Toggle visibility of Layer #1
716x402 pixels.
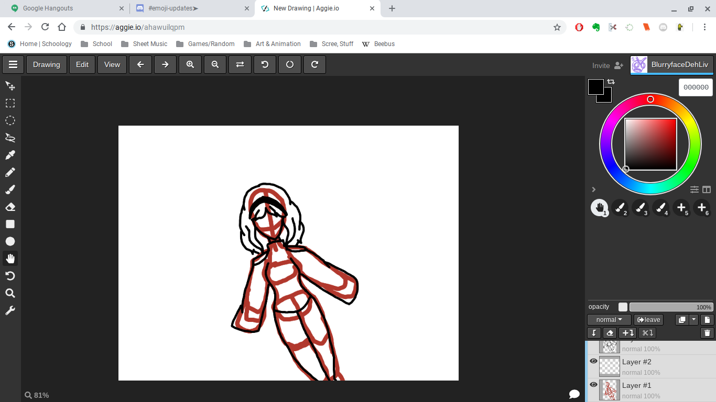593,385
